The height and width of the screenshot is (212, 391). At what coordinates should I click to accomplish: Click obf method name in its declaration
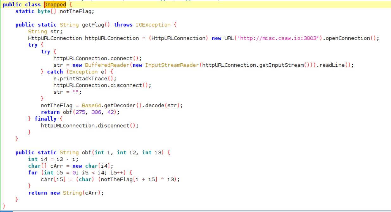(x=86, y=153)
